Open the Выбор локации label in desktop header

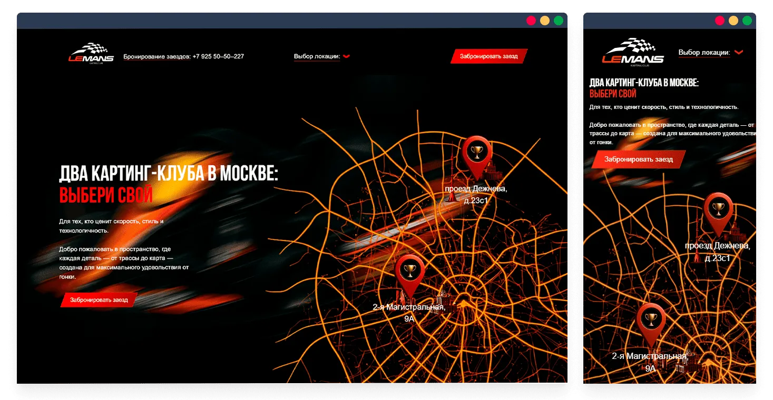[x=317, y=56]
